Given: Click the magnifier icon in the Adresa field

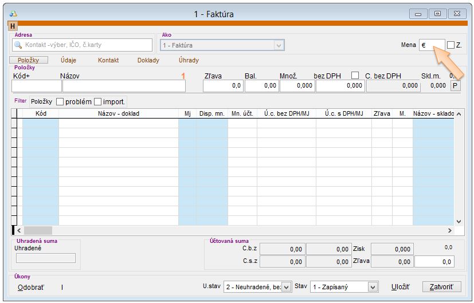Looking at the screenshot, I should click(x=18, y=45).
